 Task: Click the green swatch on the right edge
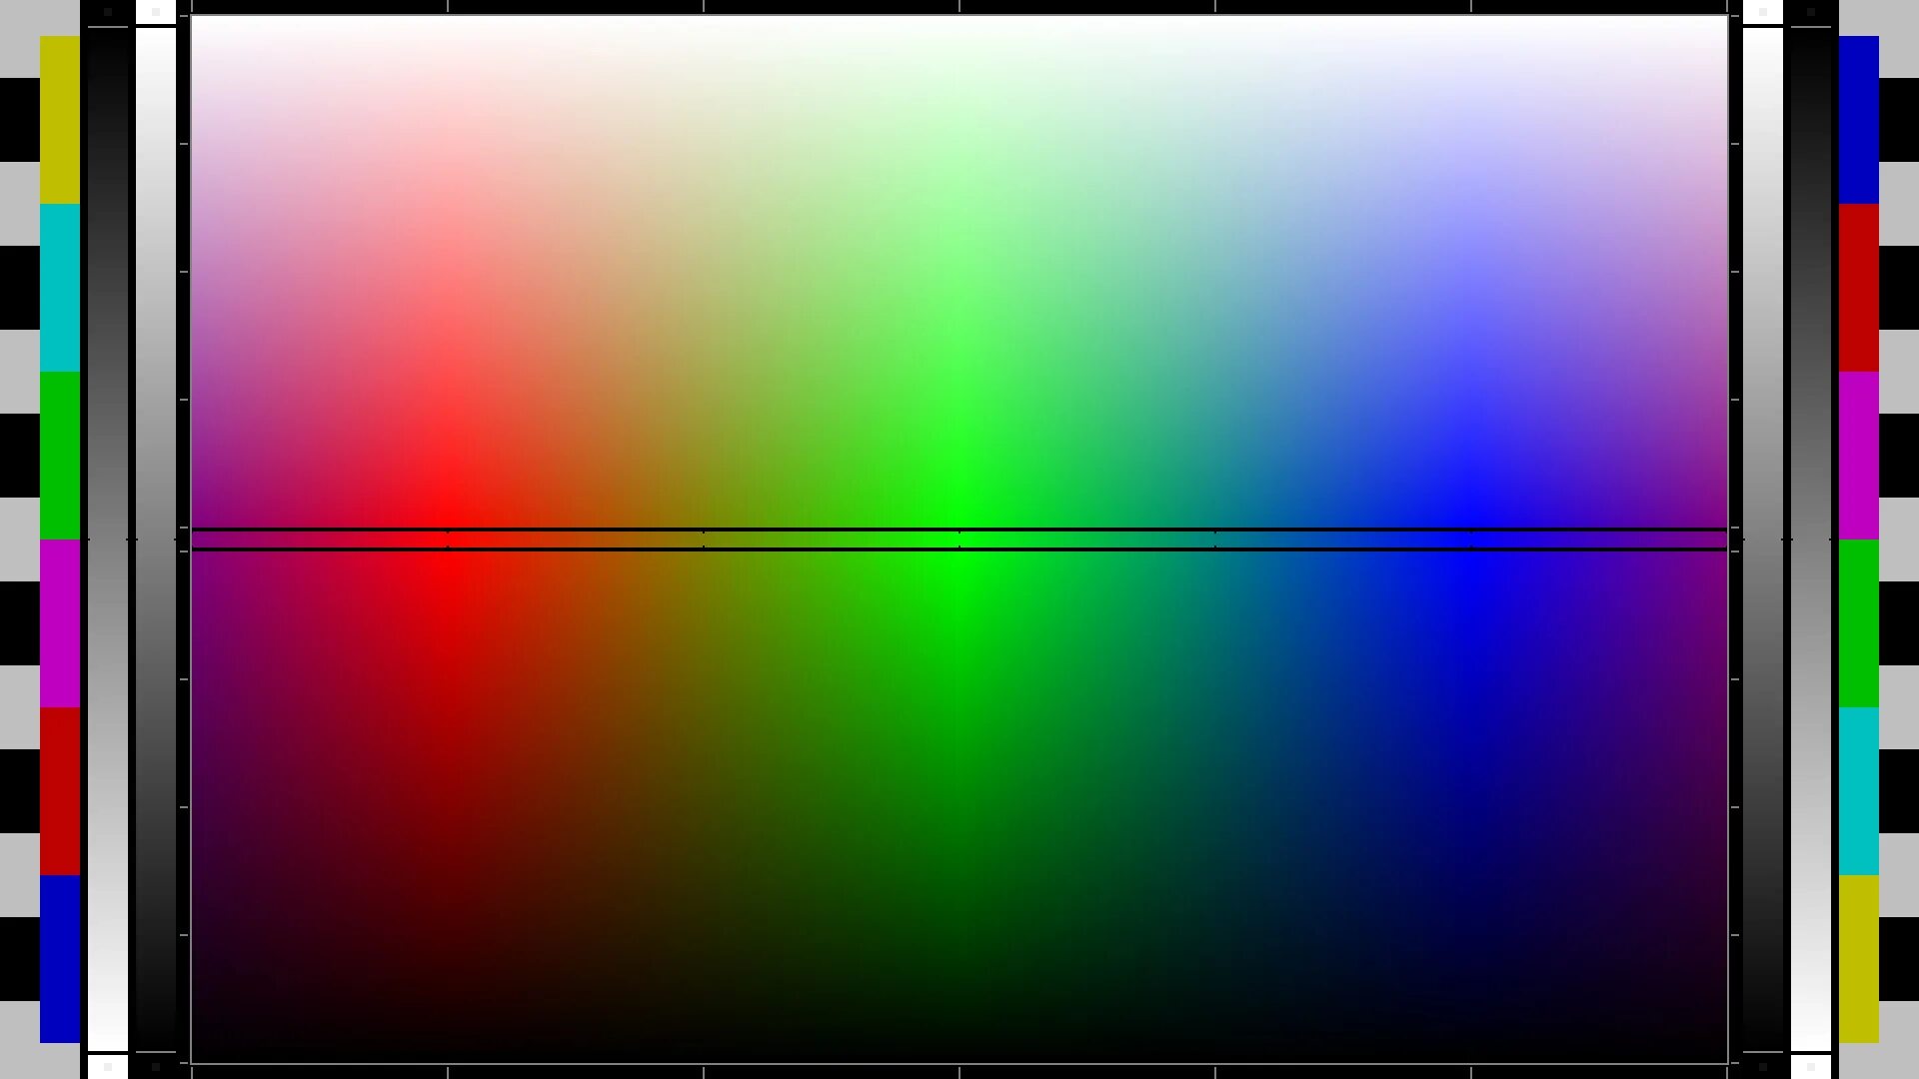pyautogui.click(x=1859, y=623)
